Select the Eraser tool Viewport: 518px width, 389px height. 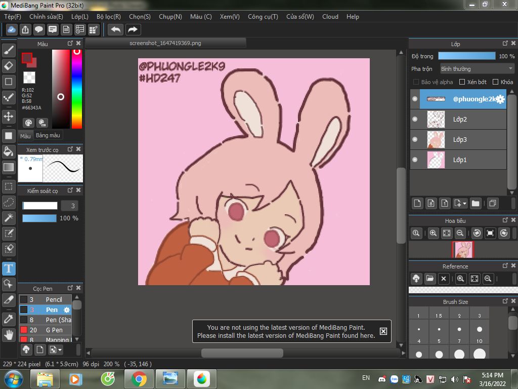pyautogui.click(x=9, y=66)
